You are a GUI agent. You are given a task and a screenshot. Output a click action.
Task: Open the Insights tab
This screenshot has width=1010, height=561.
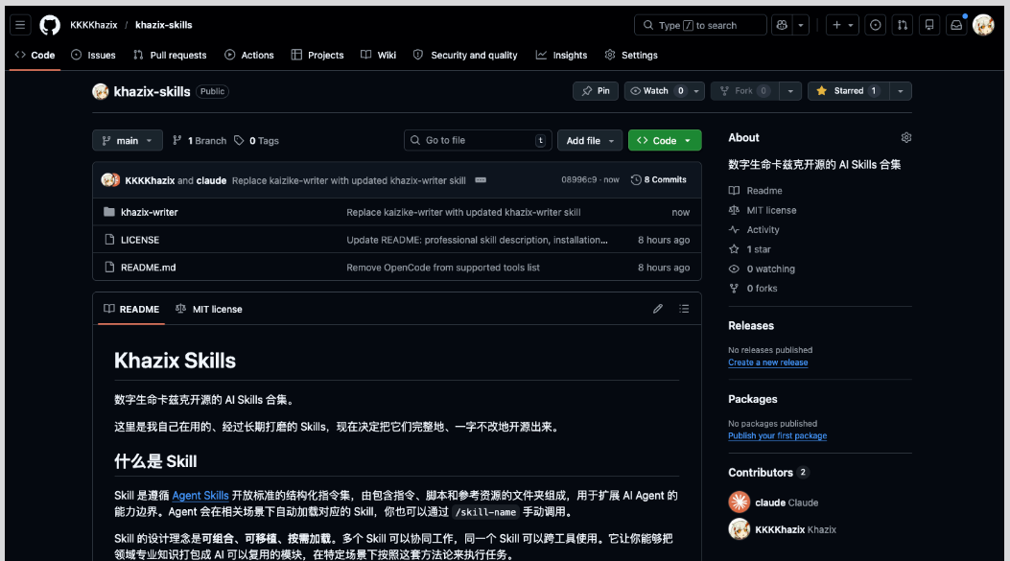pos(562,56)
